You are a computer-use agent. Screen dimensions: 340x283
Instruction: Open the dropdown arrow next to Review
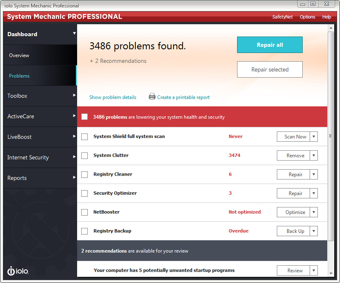[314, 270]
